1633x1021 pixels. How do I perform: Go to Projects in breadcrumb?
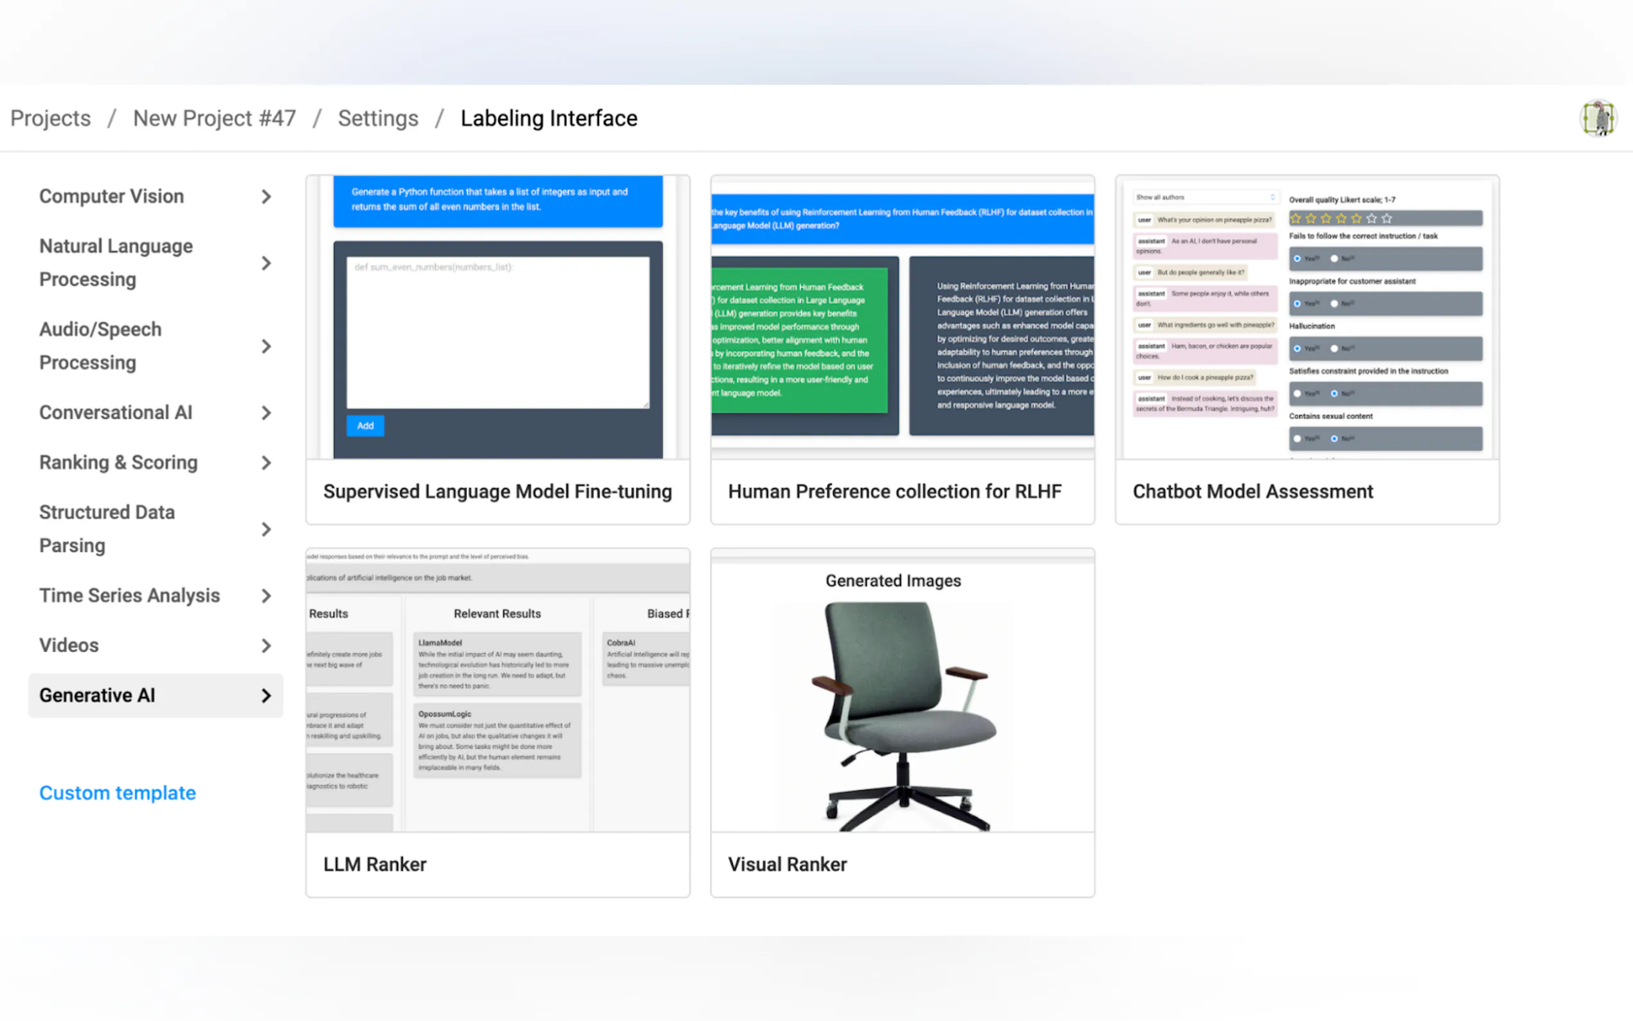click(x=51, y=118)
